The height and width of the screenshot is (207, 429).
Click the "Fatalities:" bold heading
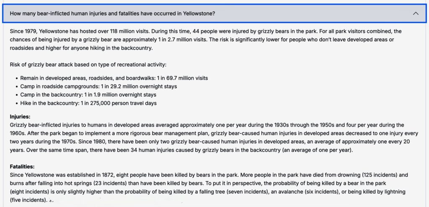[x=22, y=166]
